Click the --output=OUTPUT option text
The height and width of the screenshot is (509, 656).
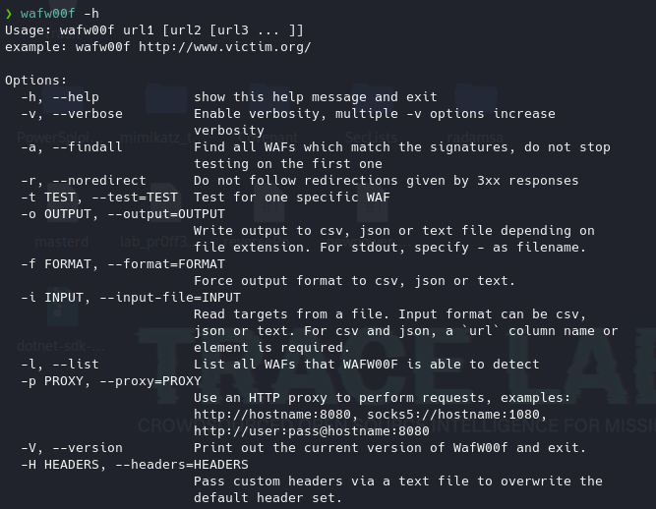pos(166,214)
